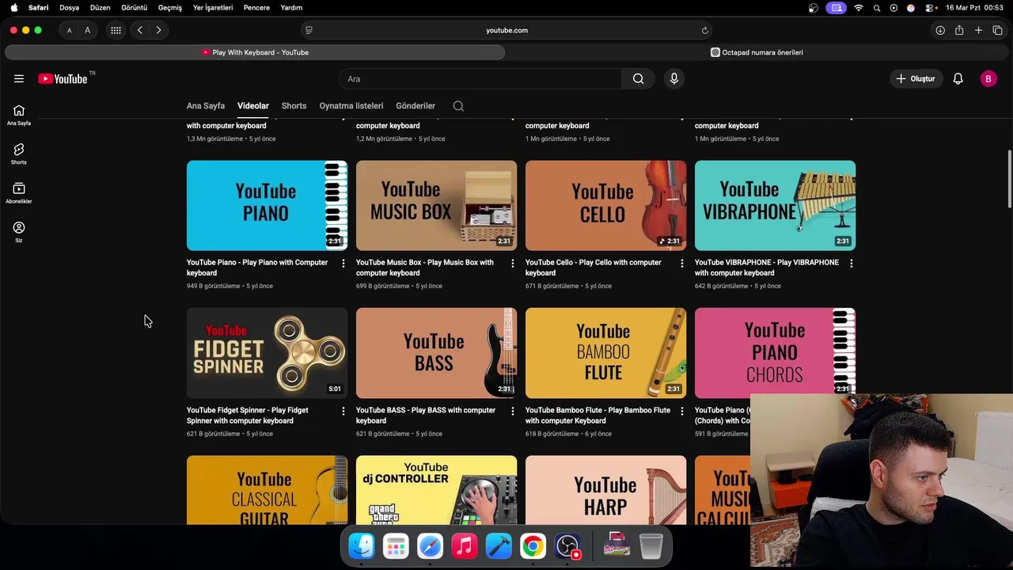
Task: Open the Geçmiş menu
Action: click(170, 7)
